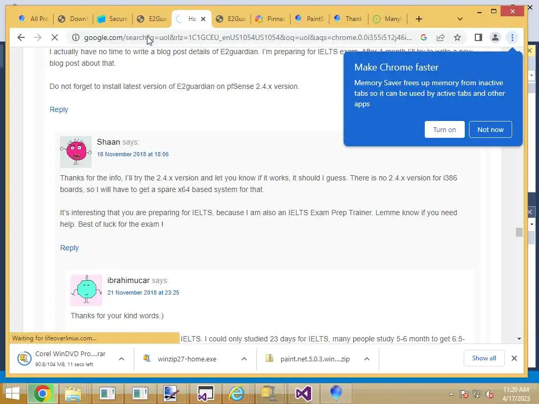Click the network tray icon
Screen dimensions: 539x404
pyautogui.click(x=477, y=394)
